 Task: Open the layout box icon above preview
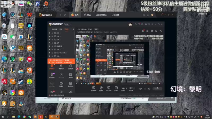[x=152, y=31]
